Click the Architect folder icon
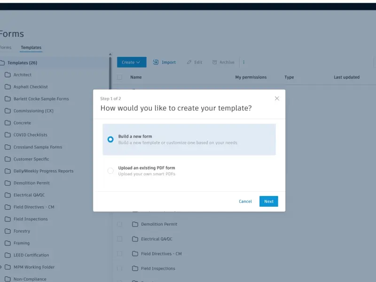This screenshot has width=376, height=282. click(8, 75)
